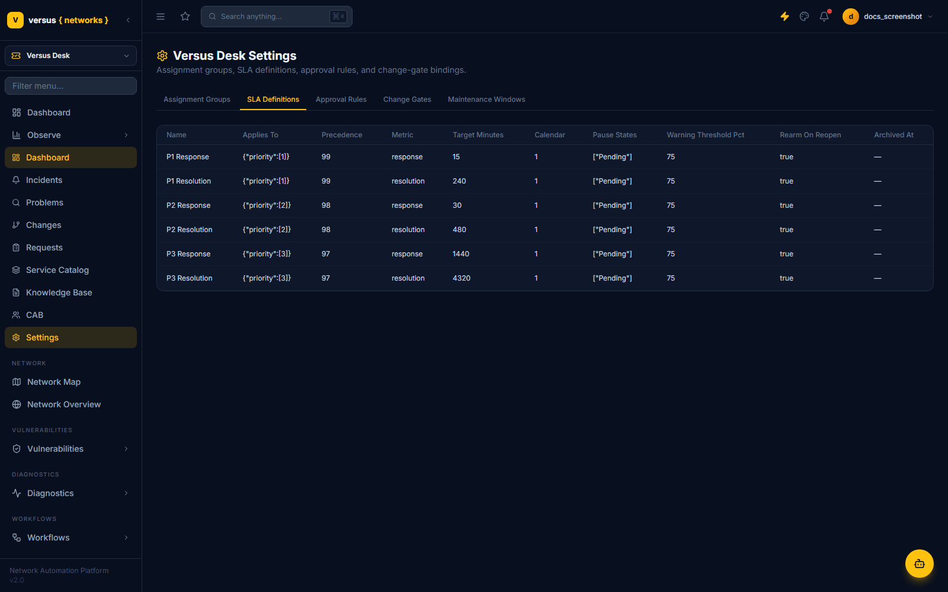Sort by Warning Threshold Pct header
Screen dimensions: 948x592
706,135
